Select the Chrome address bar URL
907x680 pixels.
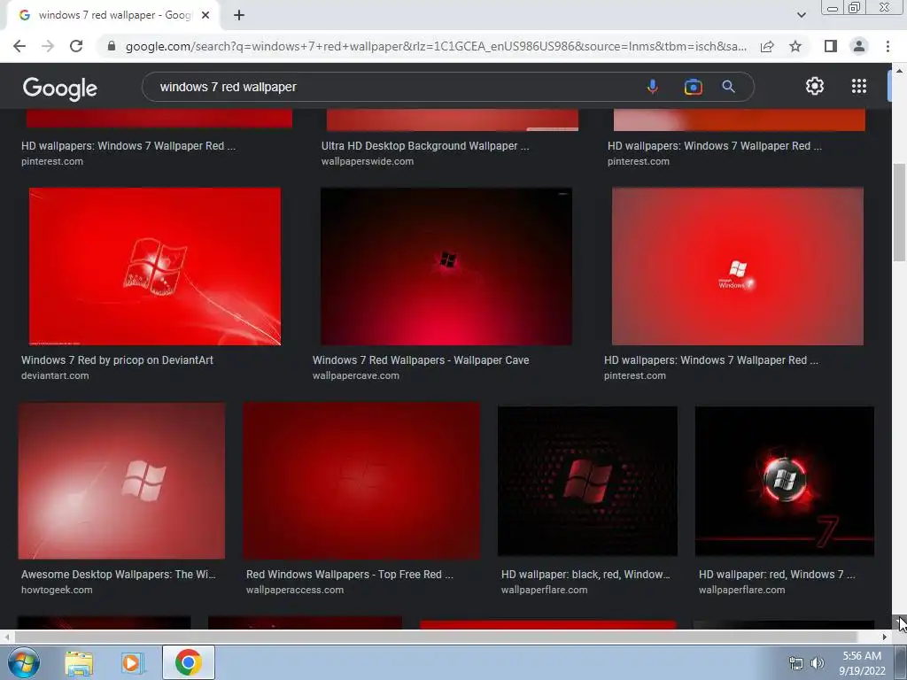(x=436, y=46)
